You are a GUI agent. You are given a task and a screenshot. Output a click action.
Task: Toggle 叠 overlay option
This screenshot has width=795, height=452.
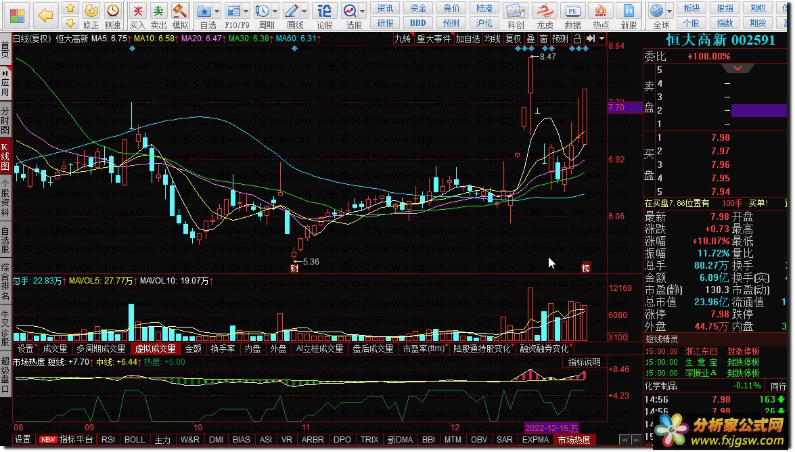coord(530,39)
